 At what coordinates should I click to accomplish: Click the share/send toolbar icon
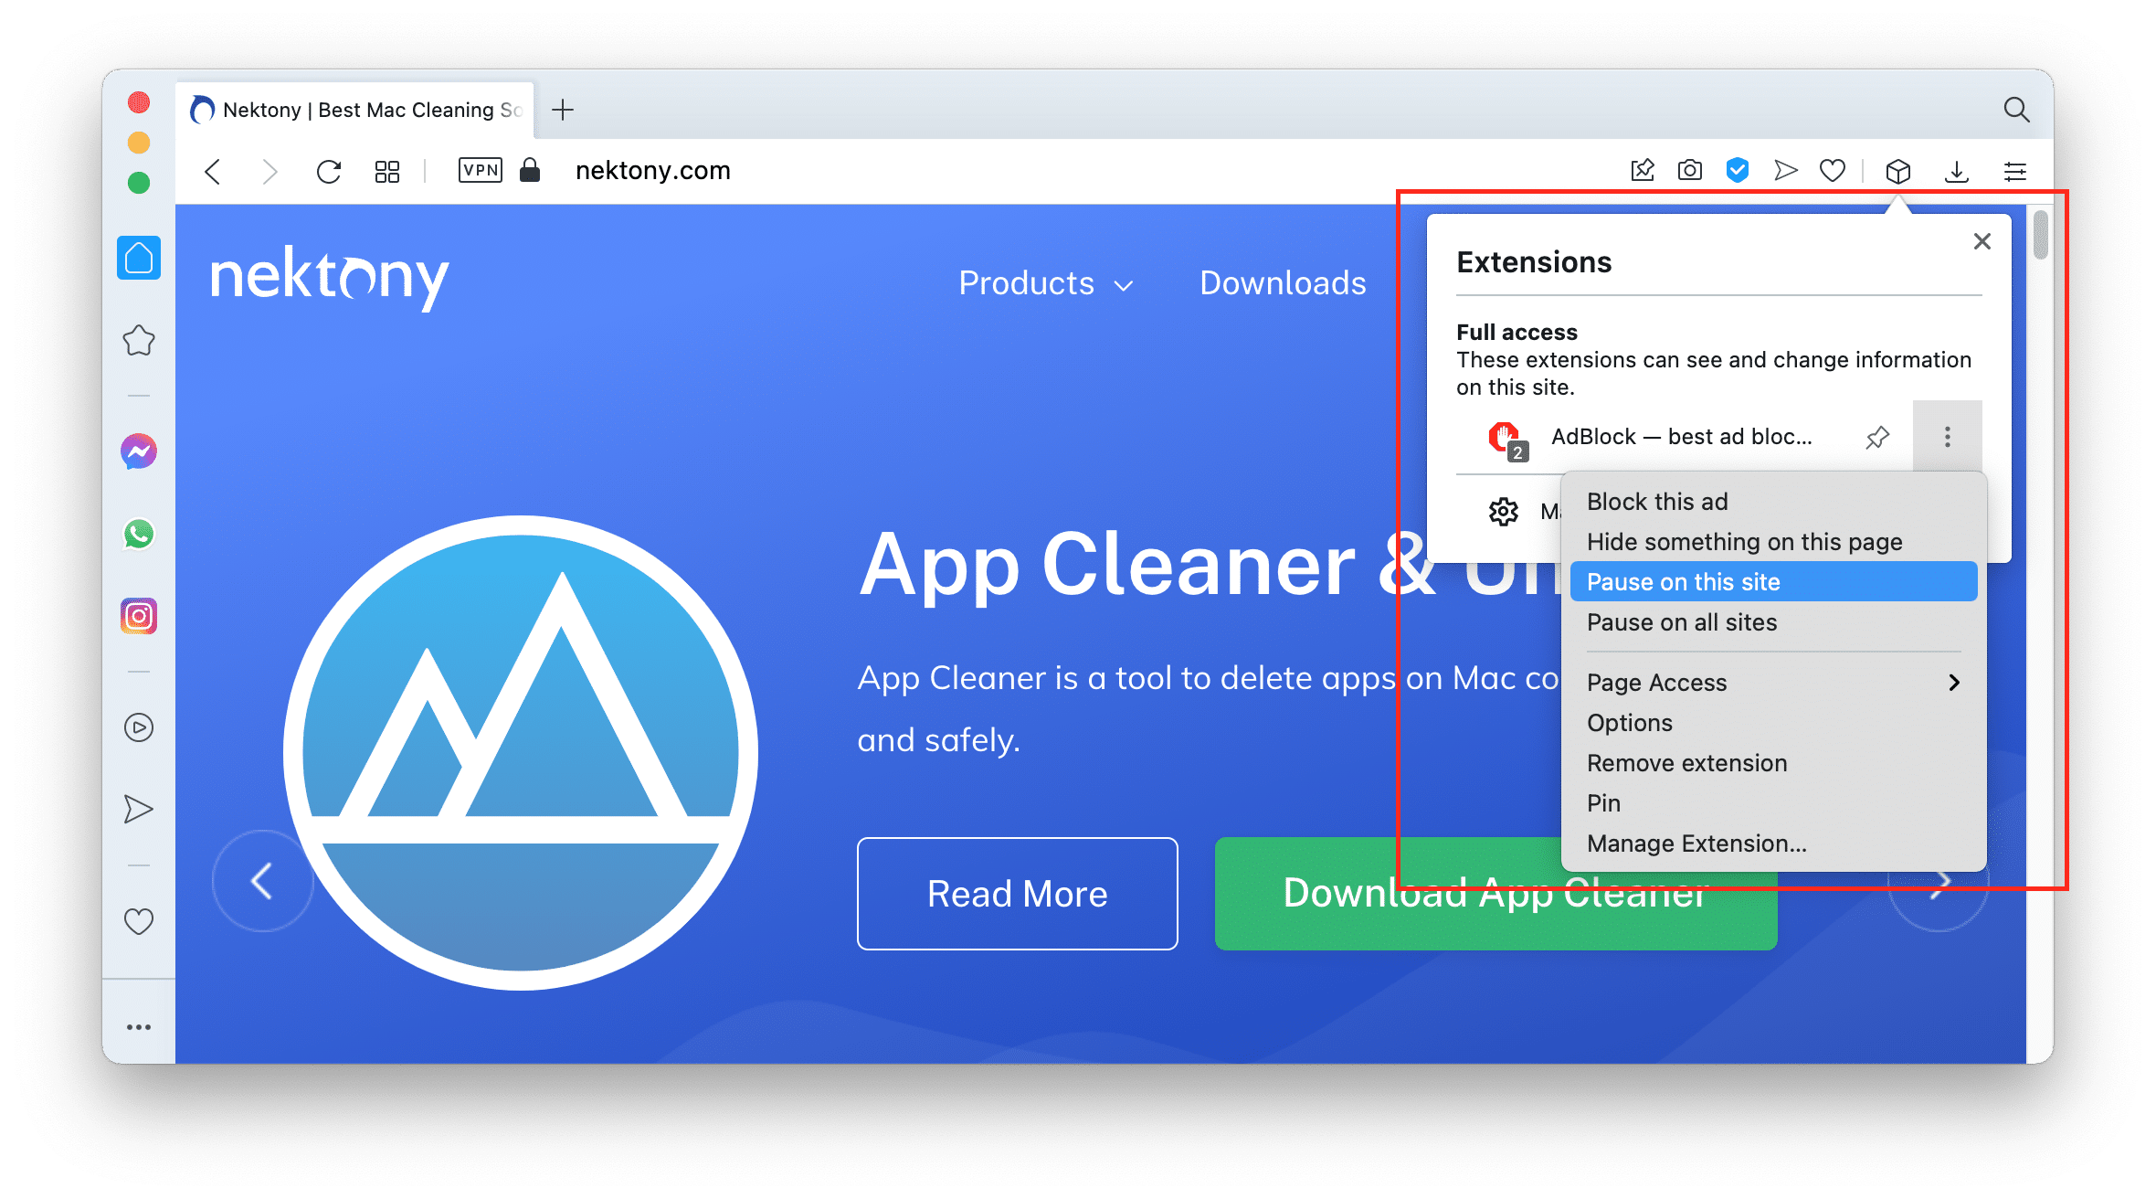pos(1782,167)
